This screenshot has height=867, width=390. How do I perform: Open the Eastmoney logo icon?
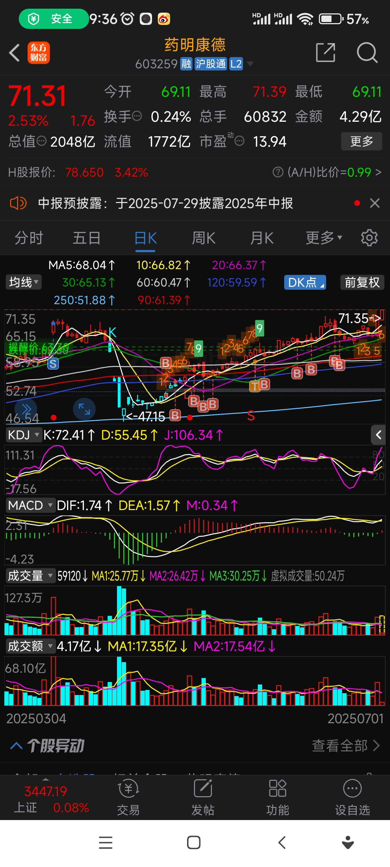click(x=39, y=53)
